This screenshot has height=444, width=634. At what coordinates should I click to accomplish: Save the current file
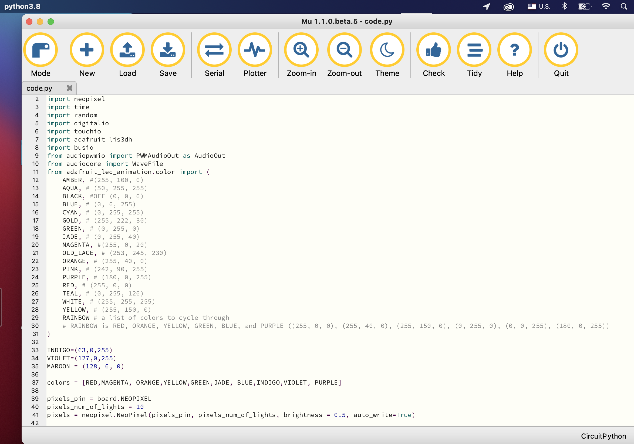[168, 55]
